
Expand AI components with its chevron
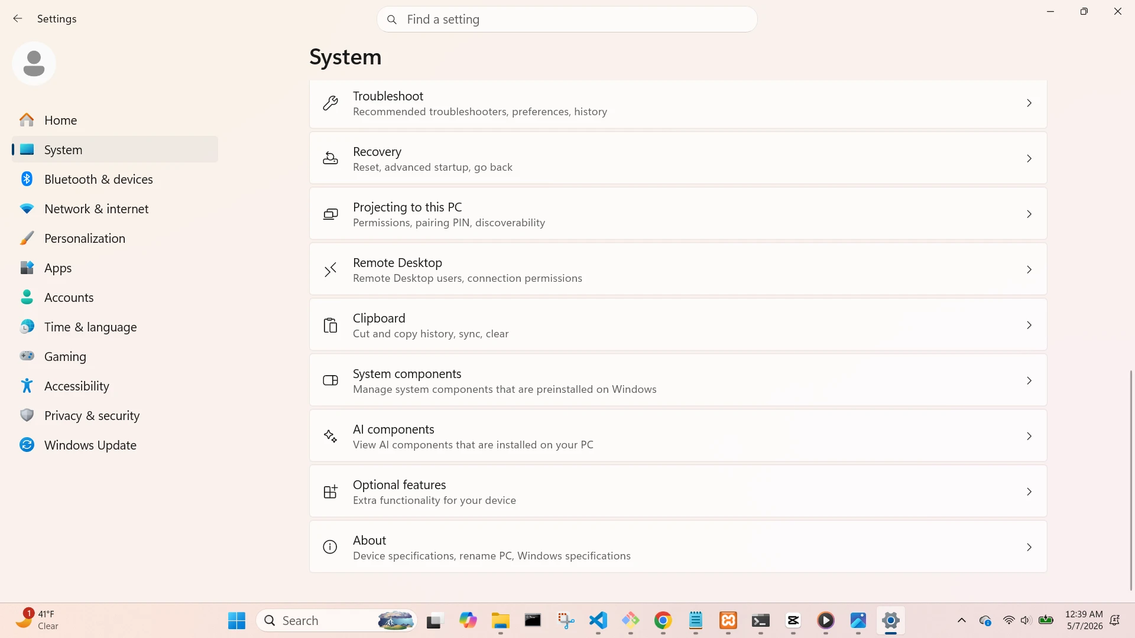(1029, 436)
